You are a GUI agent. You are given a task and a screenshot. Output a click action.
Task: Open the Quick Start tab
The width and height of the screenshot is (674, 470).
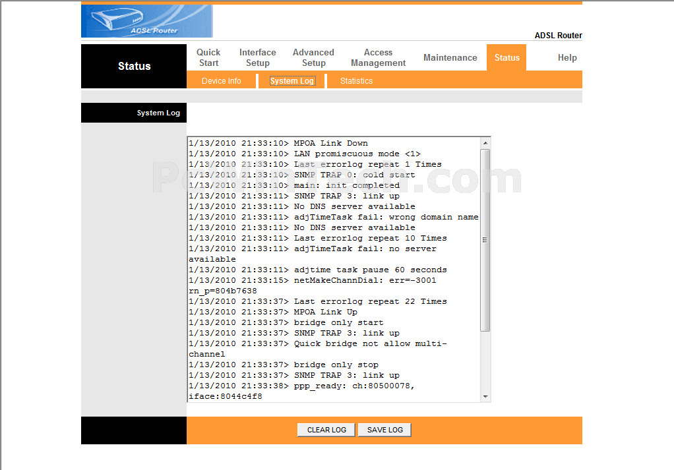coord(208,57)
